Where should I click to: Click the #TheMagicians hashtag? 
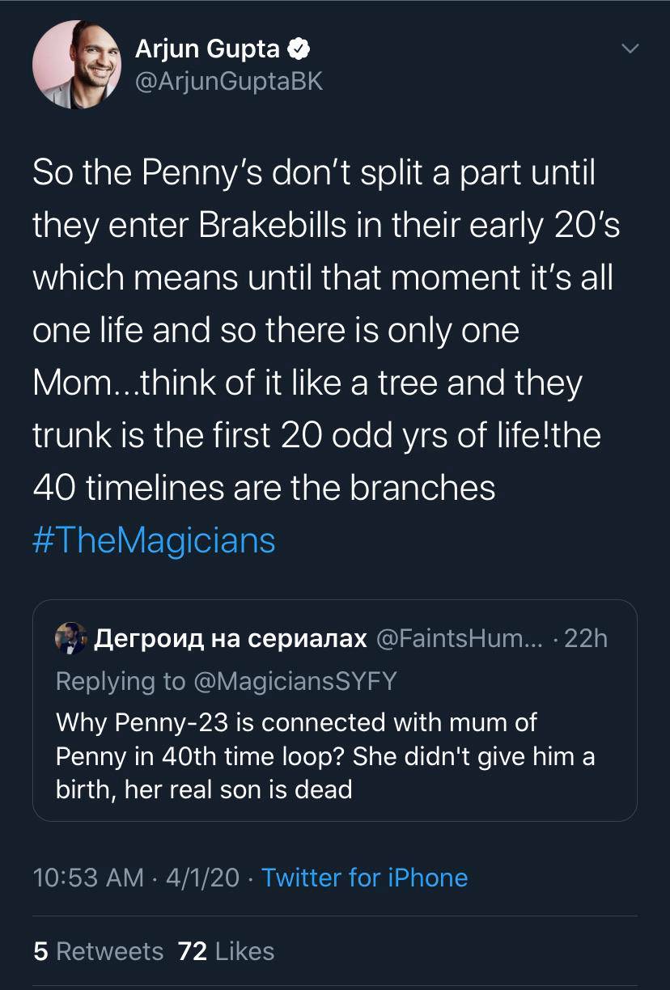tap(153, 540)
